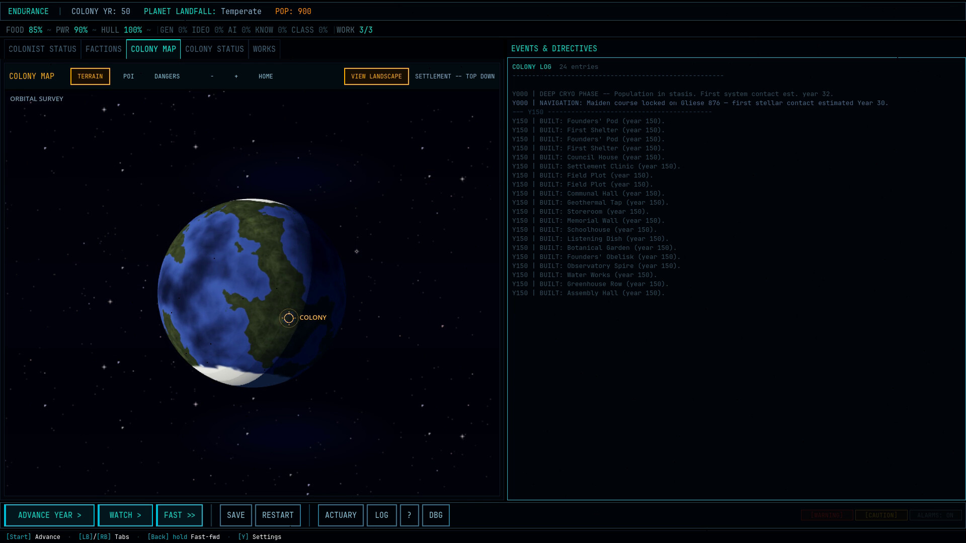Open help with question mark button
The image size is (966, 543).
(409, 515)
